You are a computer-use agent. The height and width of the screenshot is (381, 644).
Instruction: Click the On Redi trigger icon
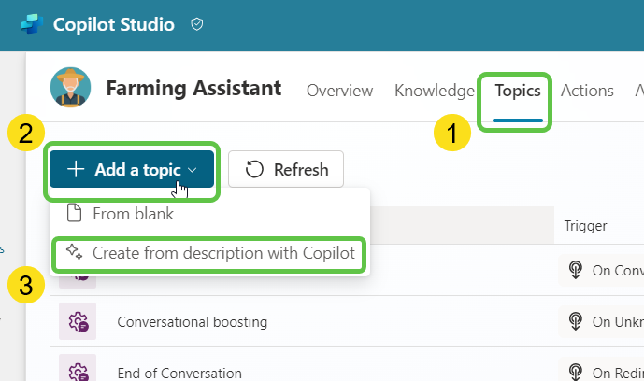pyautogui.click(x=576, y=373)
